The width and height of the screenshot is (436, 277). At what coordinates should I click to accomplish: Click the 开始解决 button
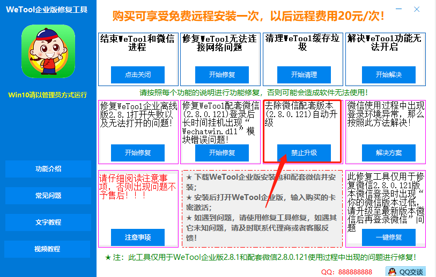(x=389, y=74)
